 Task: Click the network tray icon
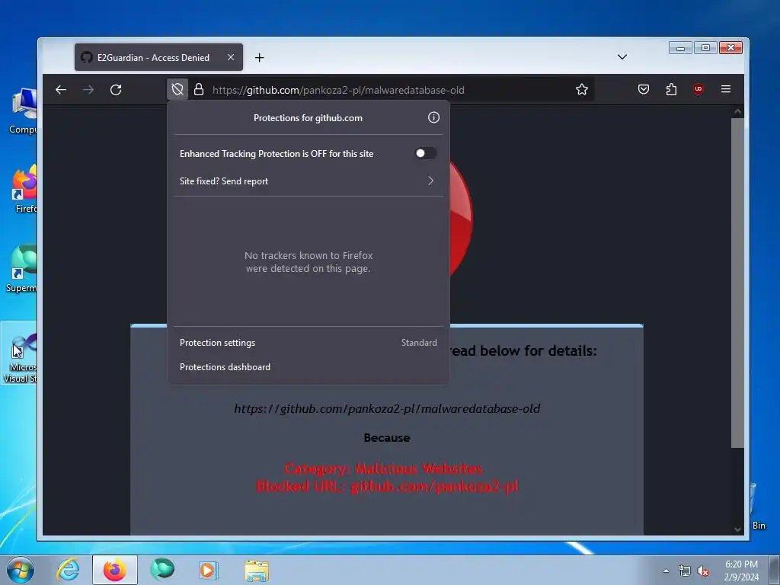(x=685, y=571)
